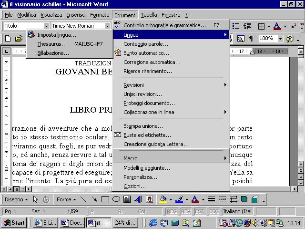Open the Tabella menu

(x=149, y=15)
